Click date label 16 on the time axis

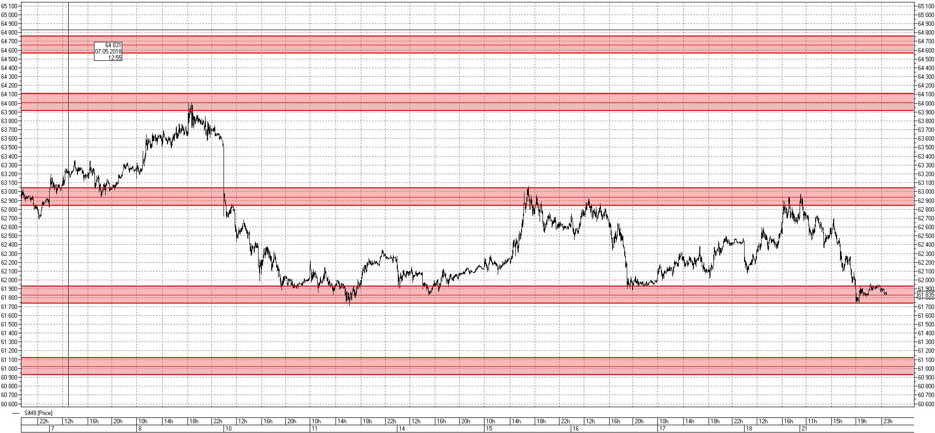coord(576,429)
